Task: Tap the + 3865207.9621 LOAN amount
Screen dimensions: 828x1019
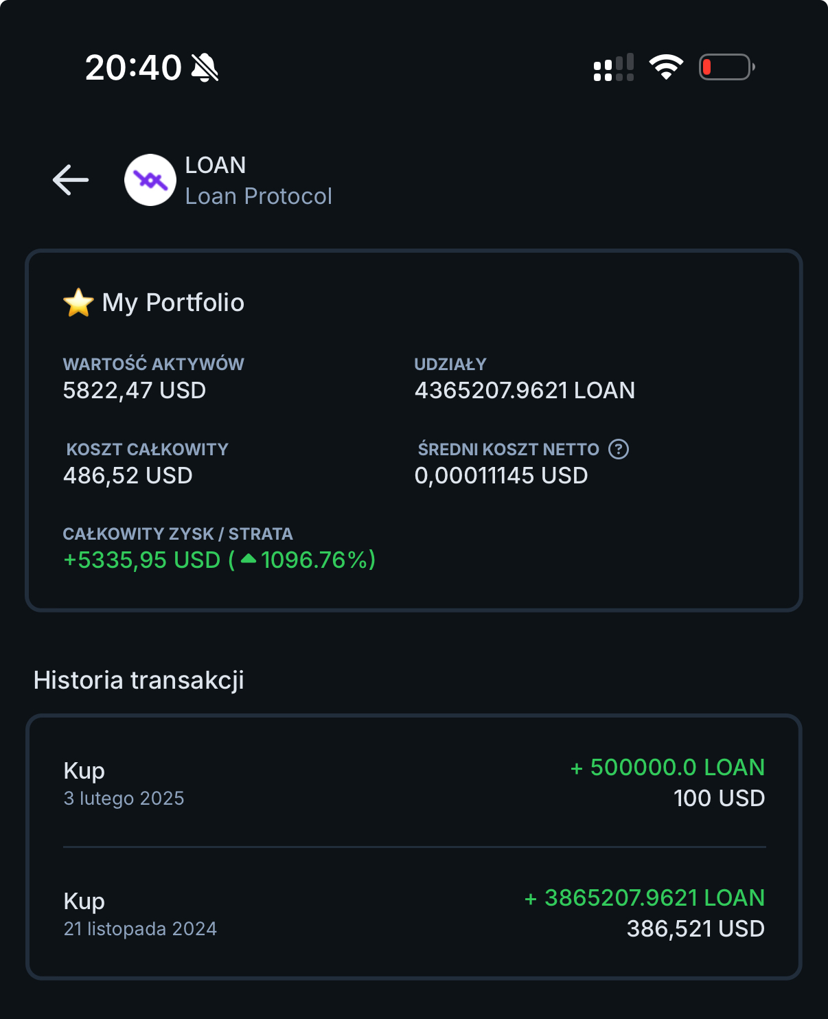Action: click(x=644, y=898)
